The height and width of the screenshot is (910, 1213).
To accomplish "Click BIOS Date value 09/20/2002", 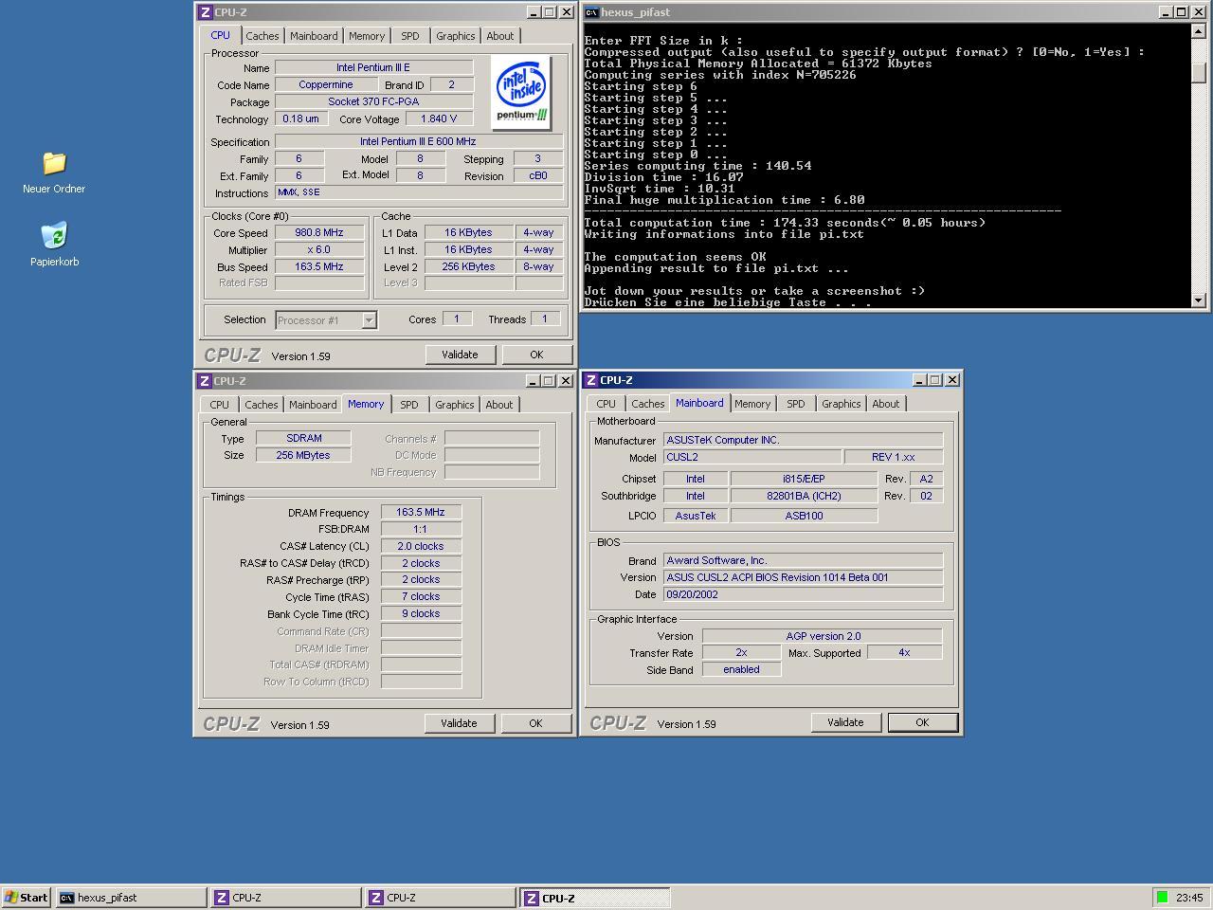I will point(804,594).
